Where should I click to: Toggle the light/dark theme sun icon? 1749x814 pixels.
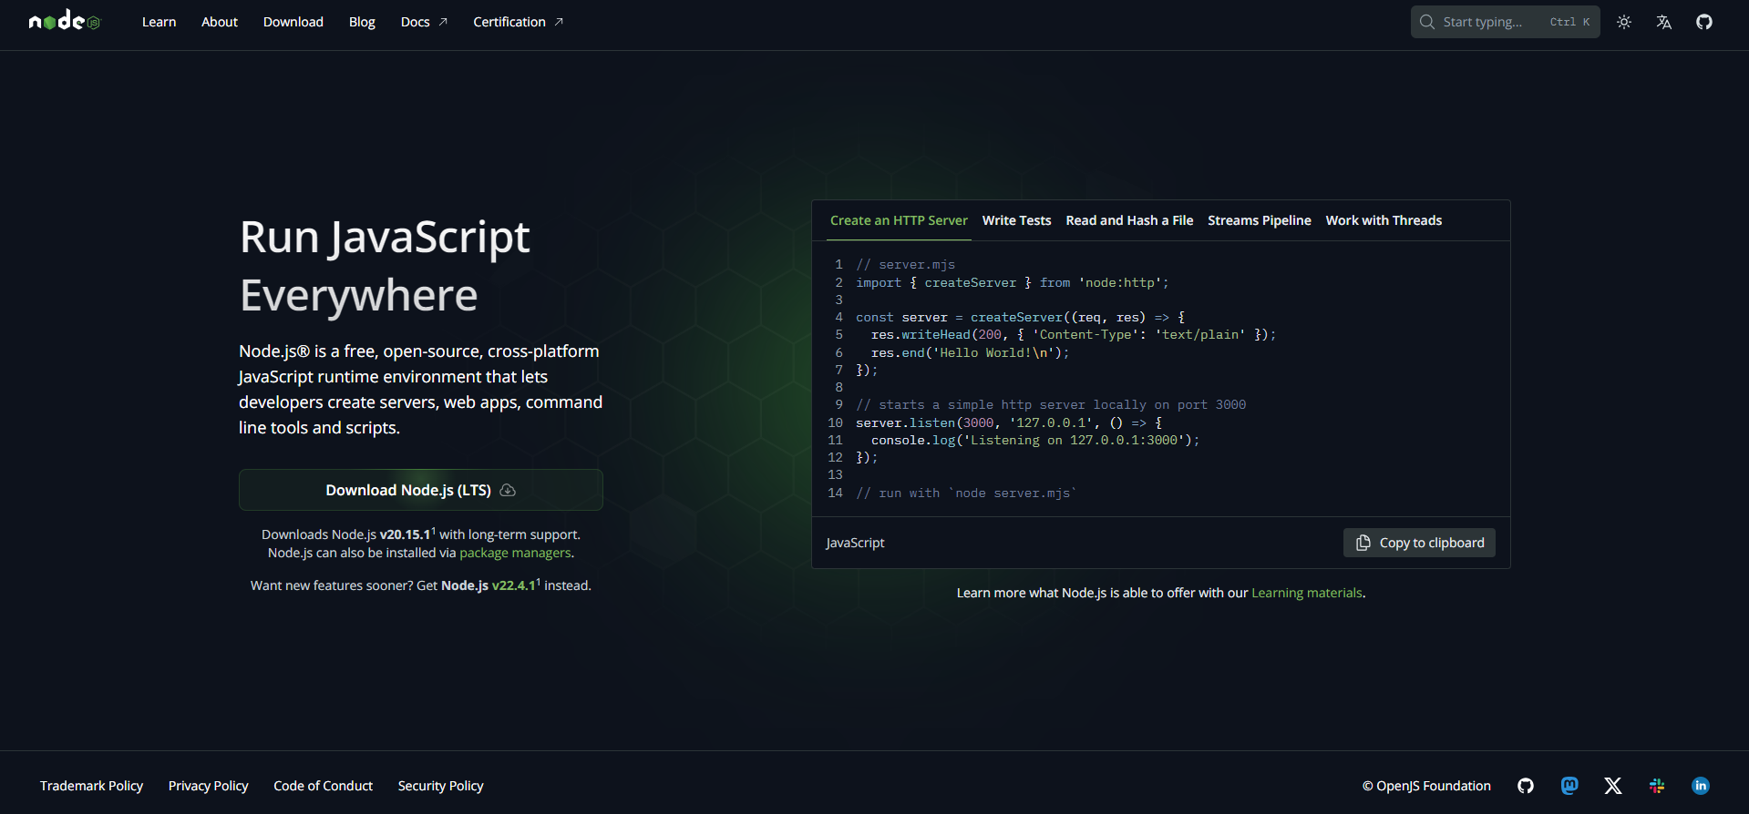[1624, 22]
